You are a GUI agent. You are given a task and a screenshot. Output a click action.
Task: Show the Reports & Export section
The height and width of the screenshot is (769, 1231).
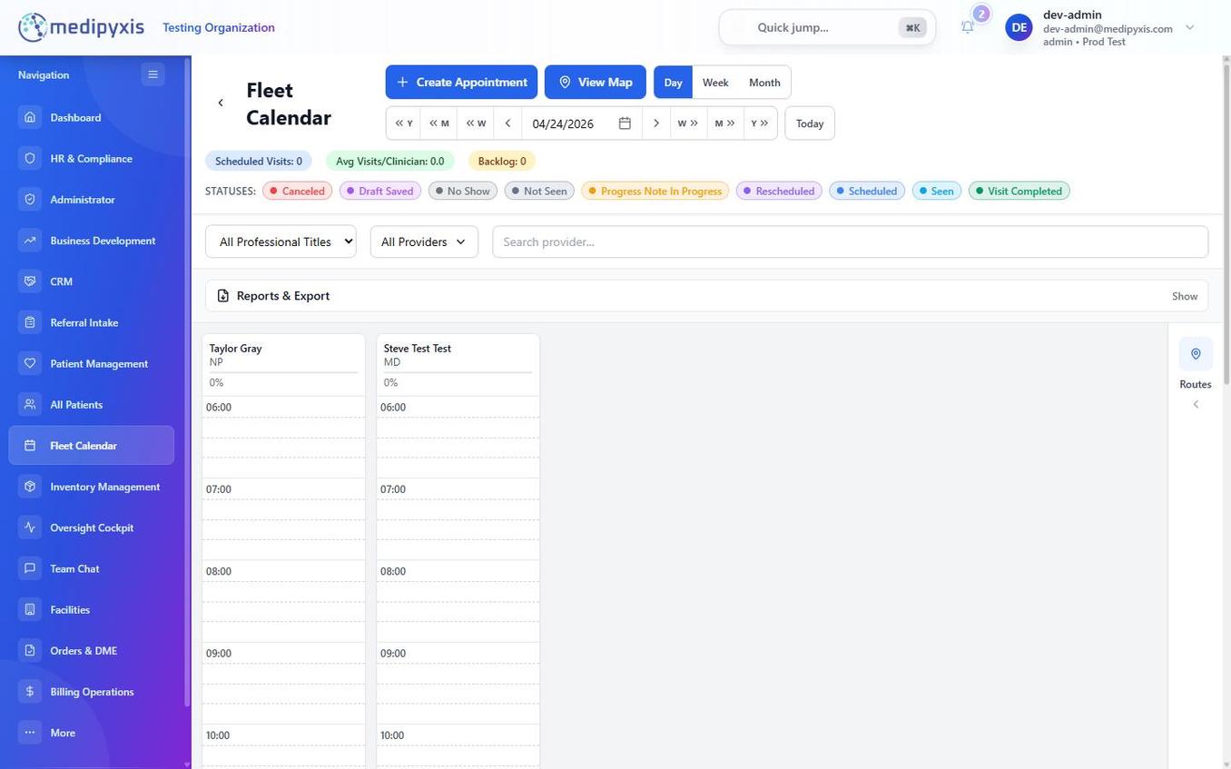(1185, 296)
